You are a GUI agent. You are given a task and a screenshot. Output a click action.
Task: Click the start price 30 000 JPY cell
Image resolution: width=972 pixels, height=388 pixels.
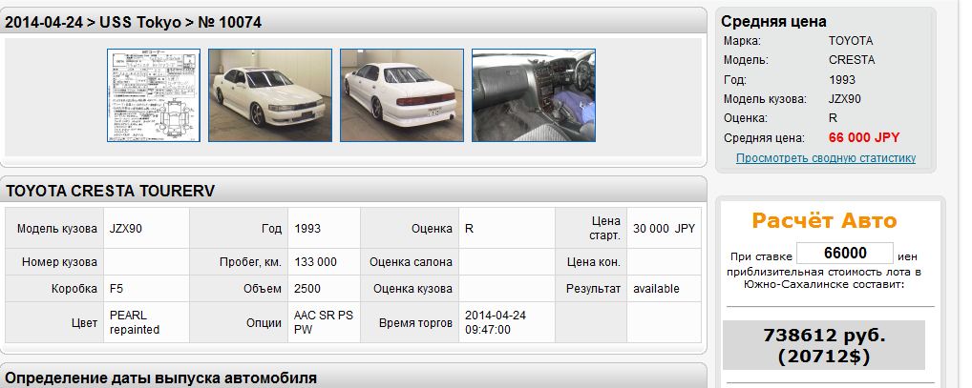tap(664, 230)
